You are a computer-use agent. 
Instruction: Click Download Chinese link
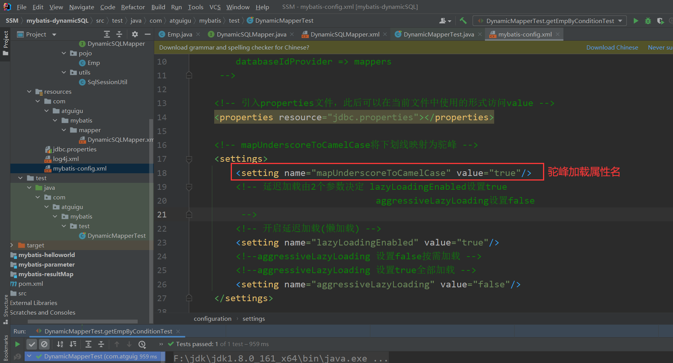[612, 47]
